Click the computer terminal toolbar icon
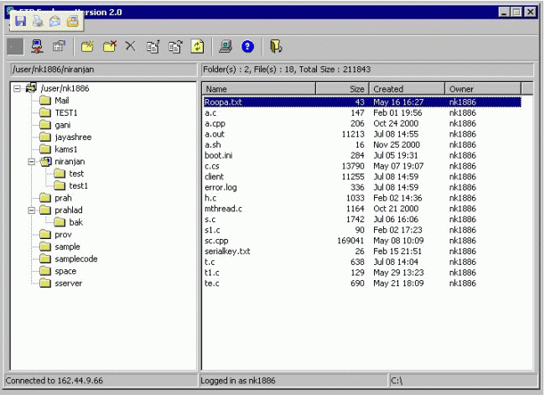The height and width of the screenshot is (395, 545). [x=225, y=47]
